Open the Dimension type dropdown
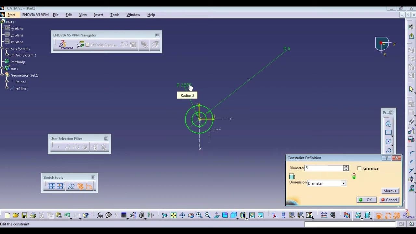 point(343,183)
